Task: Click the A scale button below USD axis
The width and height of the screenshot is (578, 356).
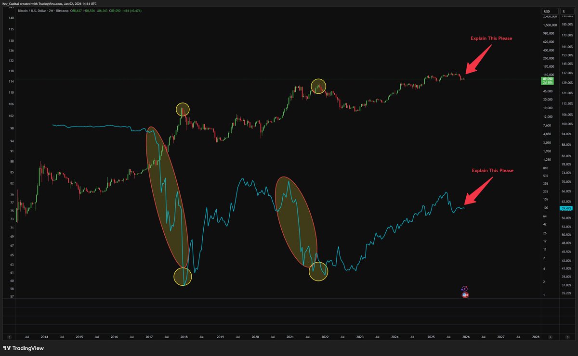Action: point(550,337)
